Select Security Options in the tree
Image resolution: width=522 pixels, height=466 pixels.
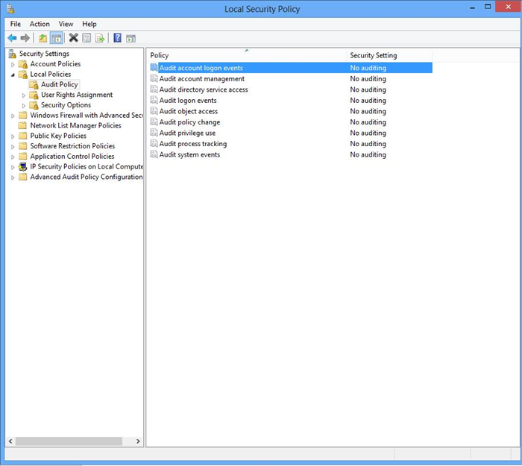click(66, 105)
